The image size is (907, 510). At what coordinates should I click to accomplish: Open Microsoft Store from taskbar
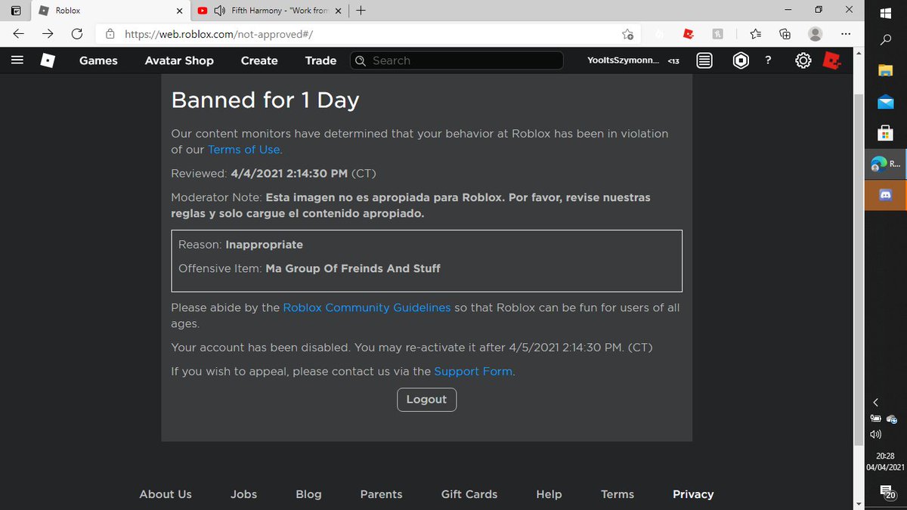[x=886, y=133]
